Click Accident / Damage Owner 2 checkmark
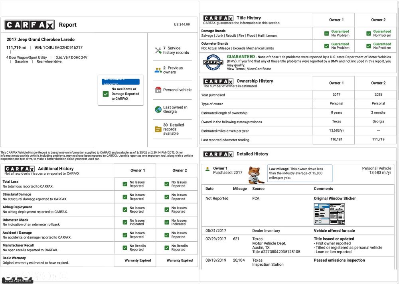 (x=167, y=235)
